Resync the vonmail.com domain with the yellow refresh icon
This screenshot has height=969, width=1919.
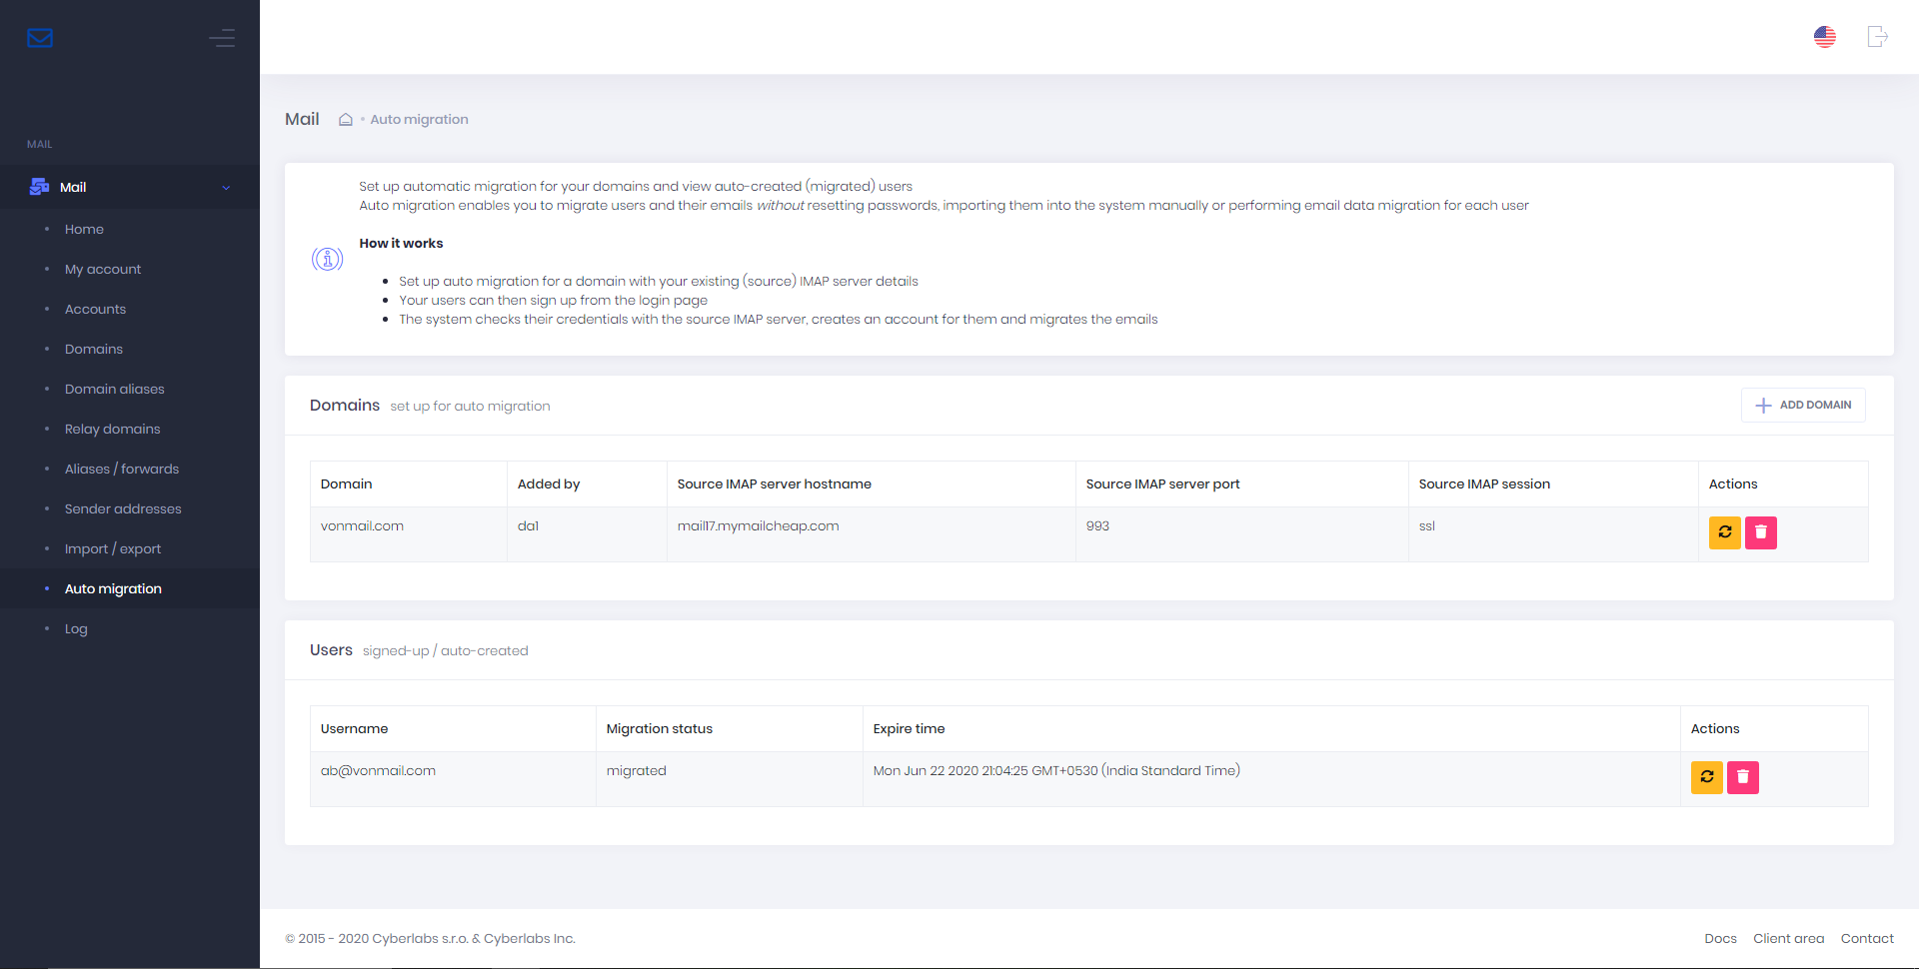point(1725,532)
